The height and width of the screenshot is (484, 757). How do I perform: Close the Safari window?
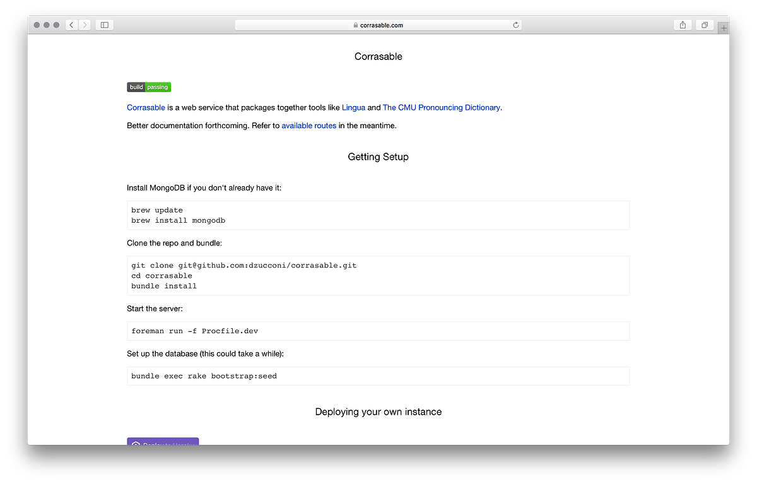[37, 25]
